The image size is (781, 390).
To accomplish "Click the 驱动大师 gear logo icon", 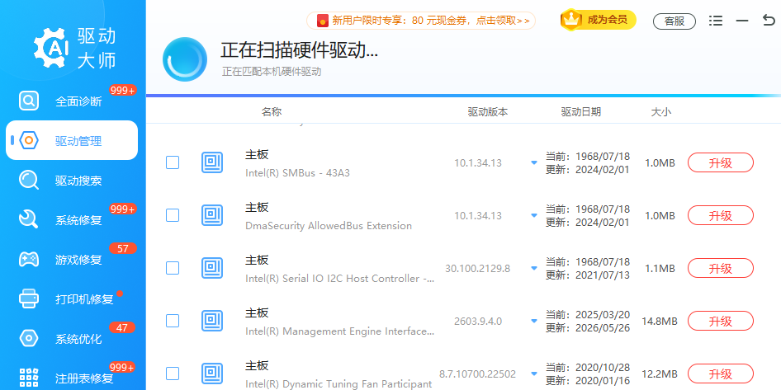I will pos(50,48).
